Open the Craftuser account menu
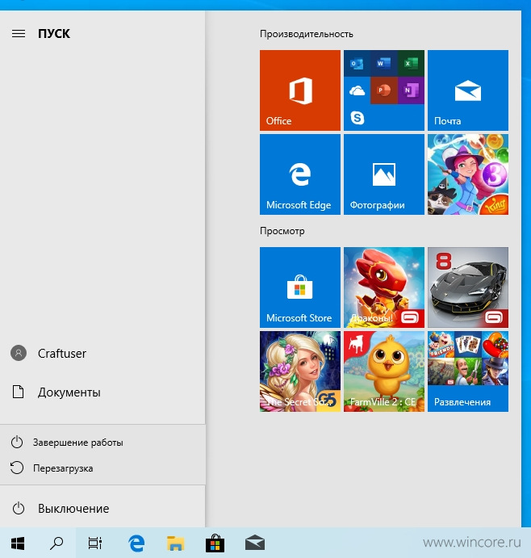Screen dimensions: 531x558 pyautogui.click(x=102, y=354)
